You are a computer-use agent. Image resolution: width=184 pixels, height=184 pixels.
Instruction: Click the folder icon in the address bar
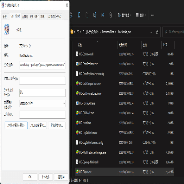point(72,32)
